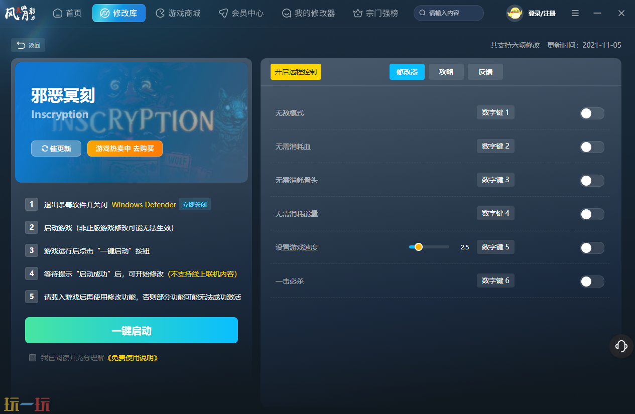635x414 pixels.
Task: Enable the 一击必杀 toggle
Action: [592, 282]
